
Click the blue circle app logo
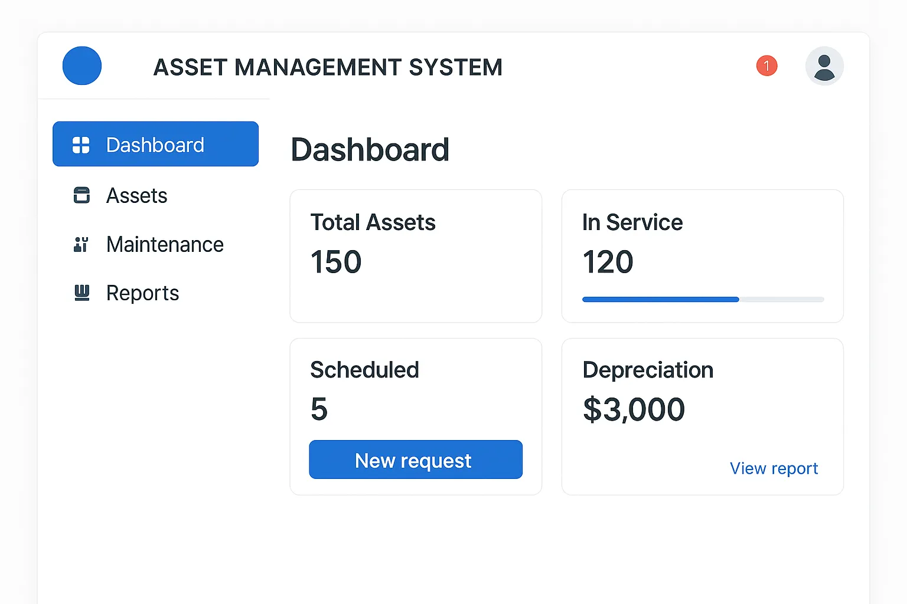[82, 66]
